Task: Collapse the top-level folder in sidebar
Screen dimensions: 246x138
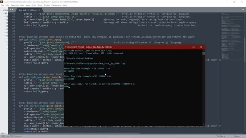Action: point(3,13)
